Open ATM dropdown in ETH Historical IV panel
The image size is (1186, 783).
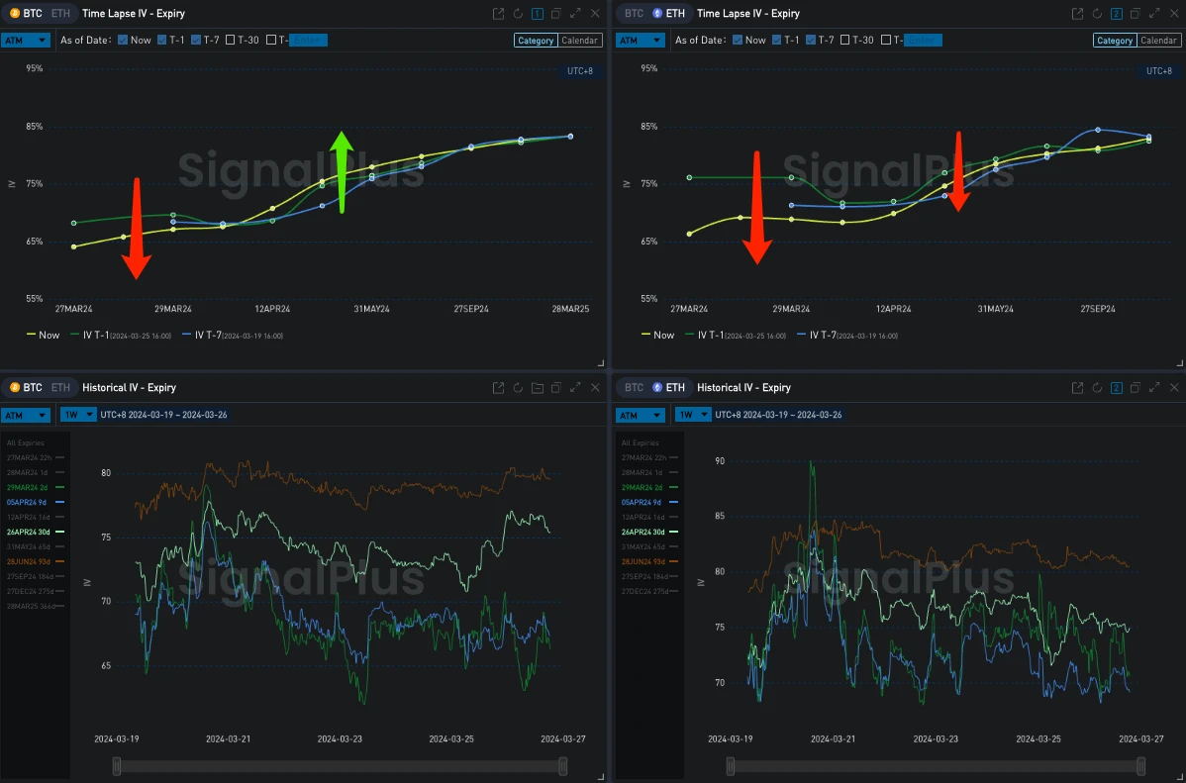pyautogui.click(x=641, y=415)
